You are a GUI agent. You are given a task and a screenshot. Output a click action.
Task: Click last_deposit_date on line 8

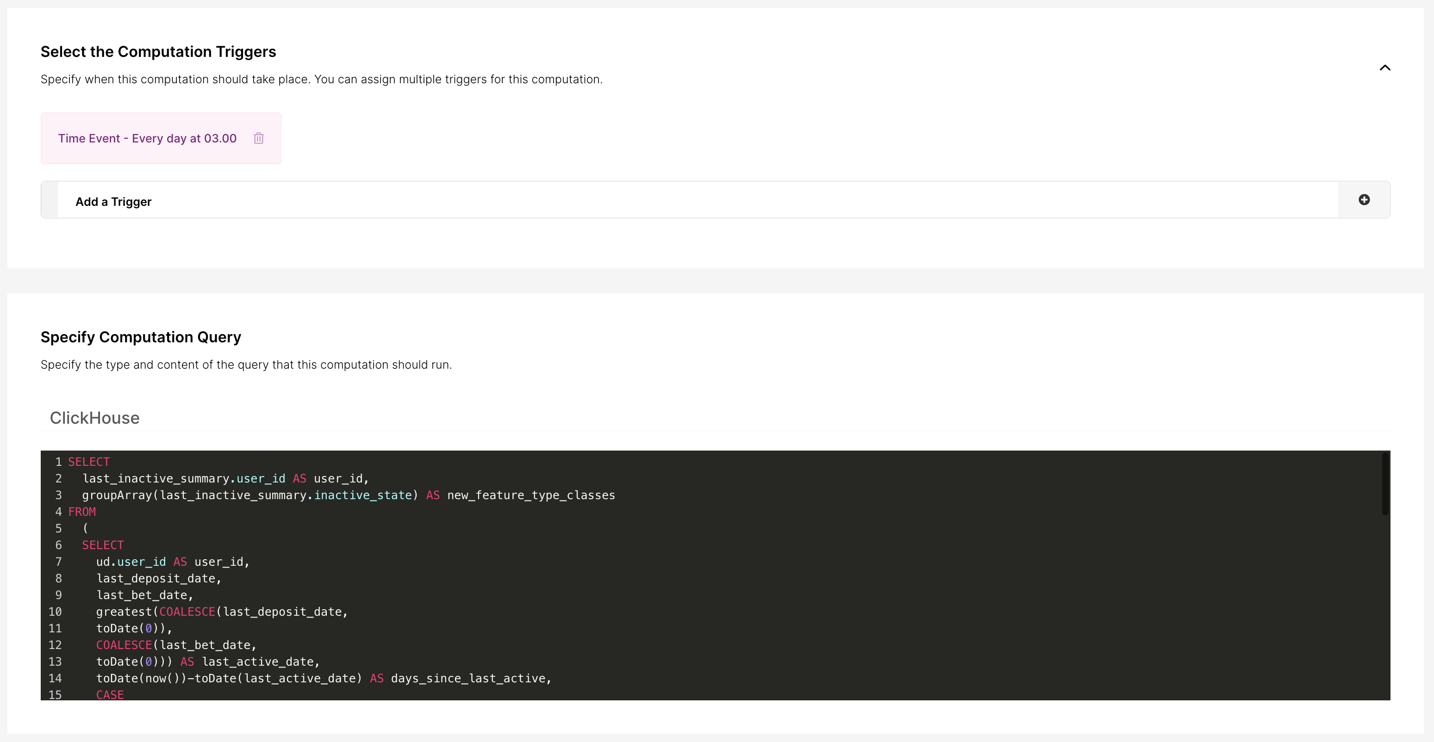pos(159,578)
